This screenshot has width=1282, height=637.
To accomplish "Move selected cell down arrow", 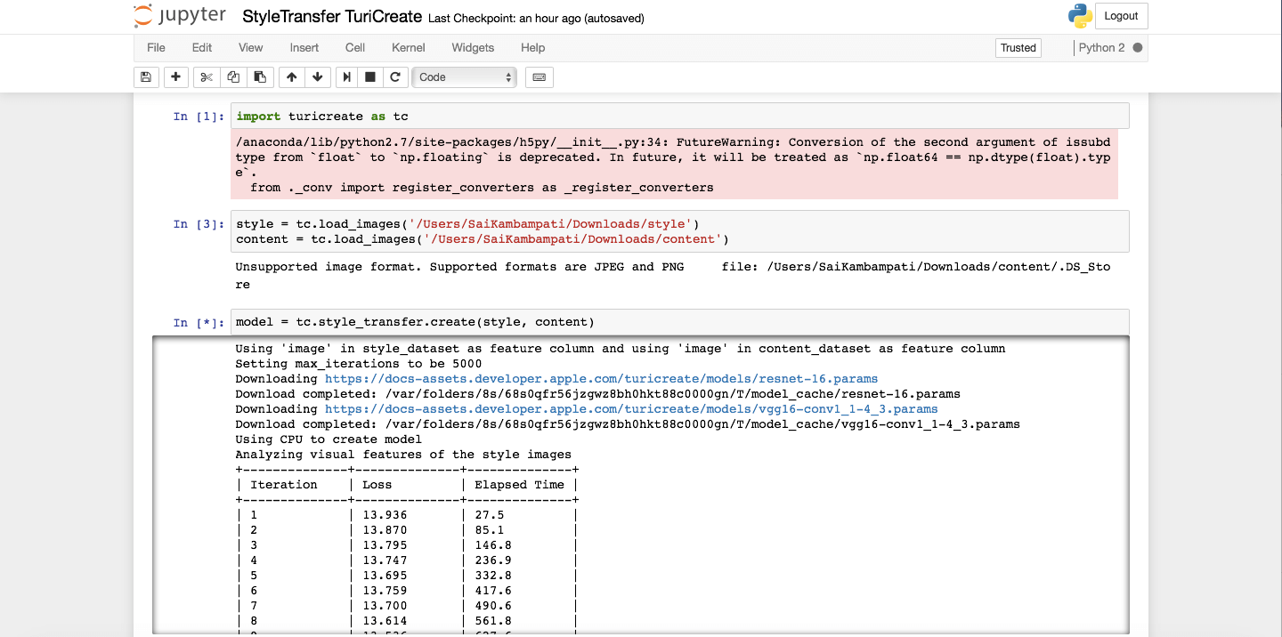I will tap(317, 77).
